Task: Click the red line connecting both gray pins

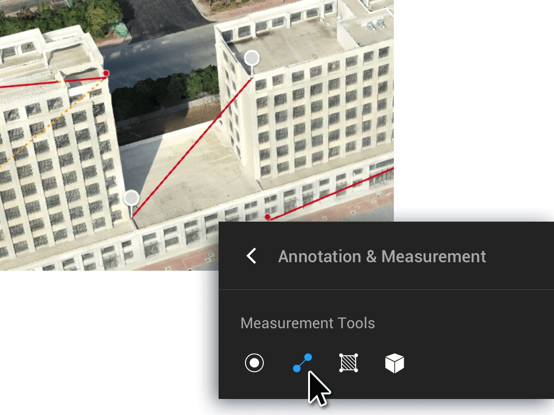Action: click(x=192, y=147)
